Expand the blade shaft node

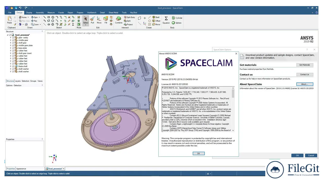[x=11, y=66]
